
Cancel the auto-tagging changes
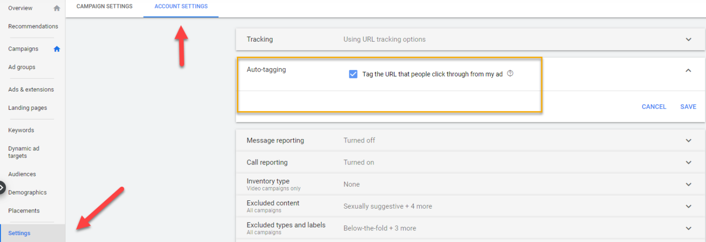point(654,107)
